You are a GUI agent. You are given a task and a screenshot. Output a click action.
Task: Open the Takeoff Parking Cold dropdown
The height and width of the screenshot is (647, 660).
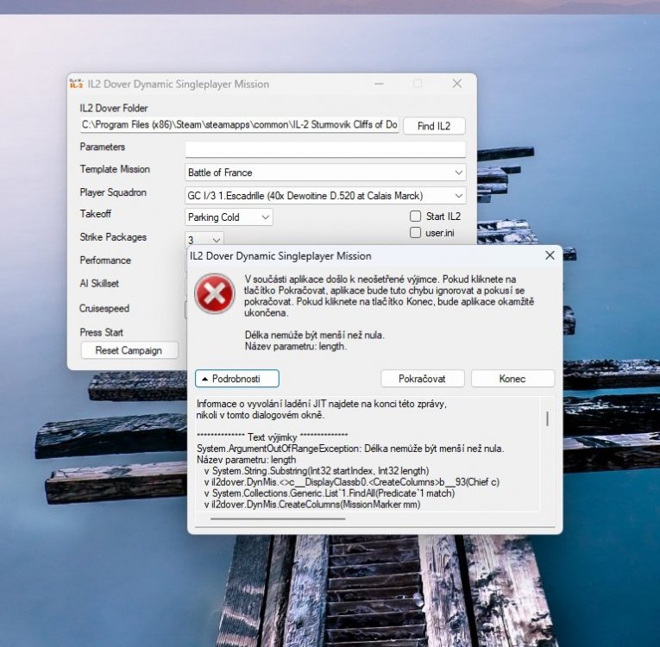(x=229, y=217)
